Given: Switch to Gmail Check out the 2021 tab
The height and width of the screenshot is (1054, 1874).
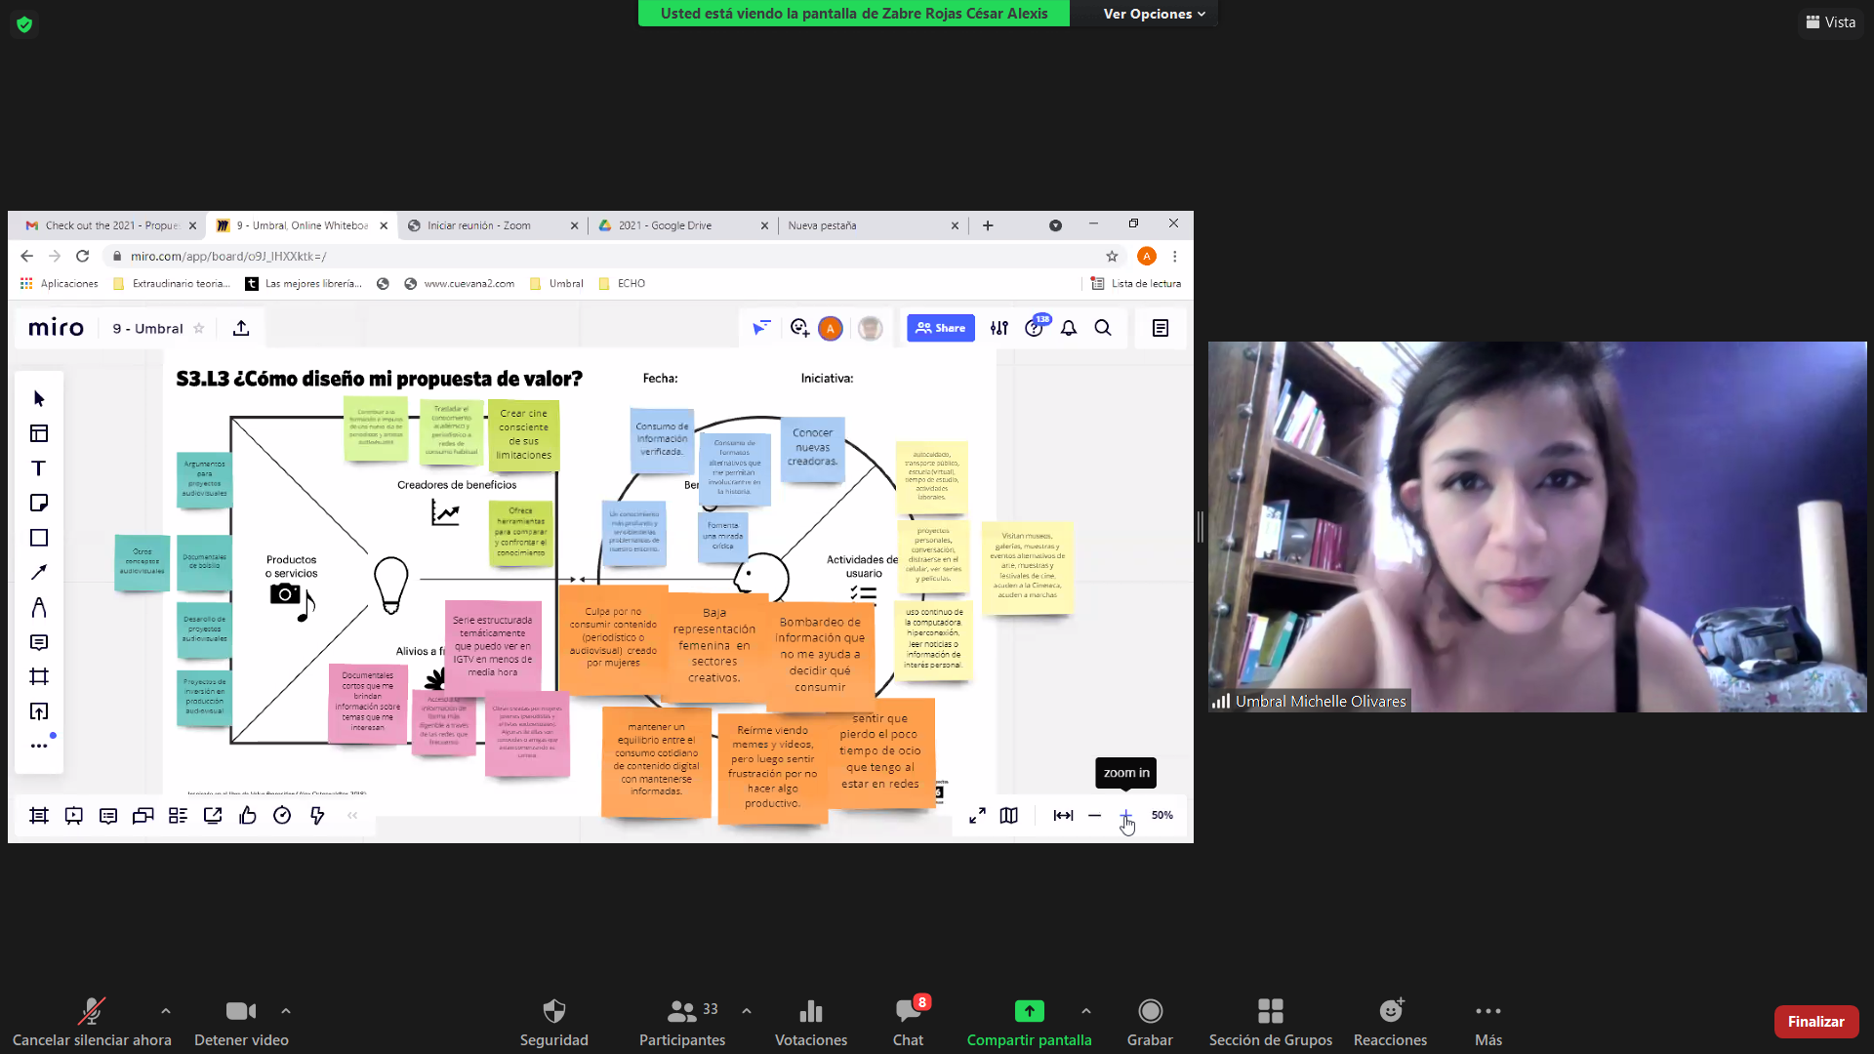Looking at the screenshot, I should coord(110,225).
